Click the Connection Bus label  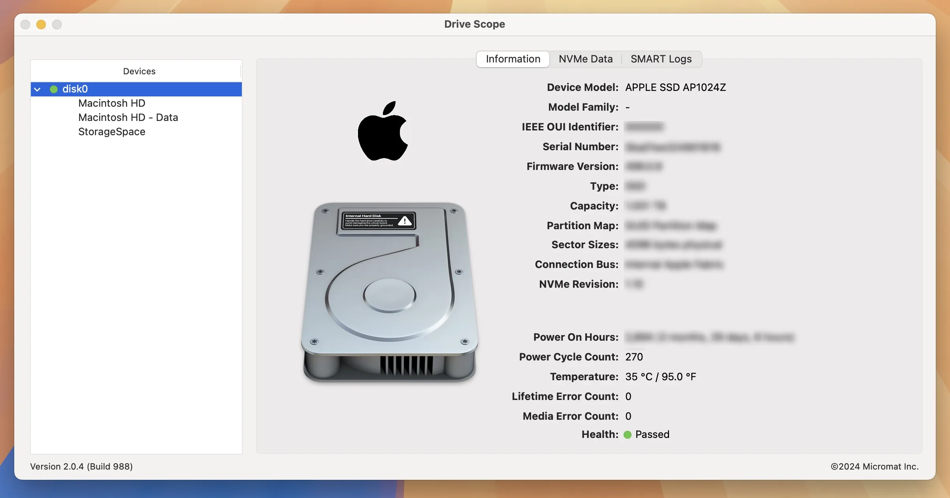coord(577,264)
